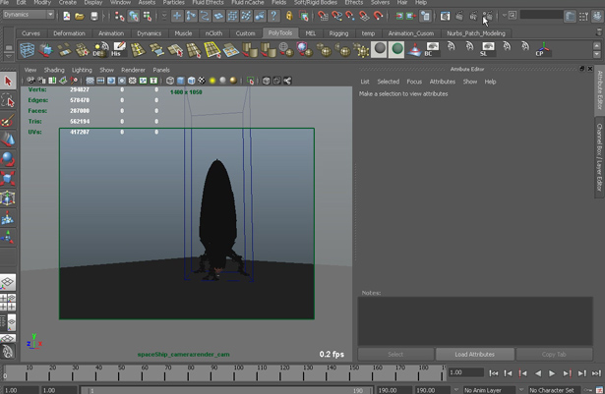Click the green sphere shelf icon
Image resolution: width=605 pixels, height=394 pixels.
[x=396, y=49]
